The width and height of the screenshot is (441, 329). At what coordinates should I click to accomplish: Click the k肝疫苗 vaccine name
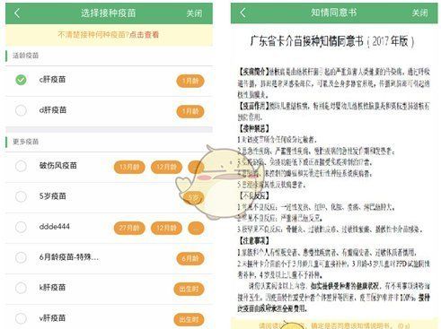click(52, 288)
